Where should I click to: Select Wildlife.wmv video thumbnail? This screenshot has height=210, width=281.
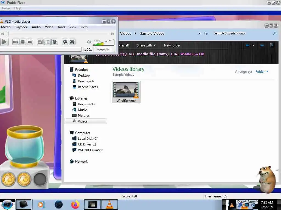coord(126,92)
